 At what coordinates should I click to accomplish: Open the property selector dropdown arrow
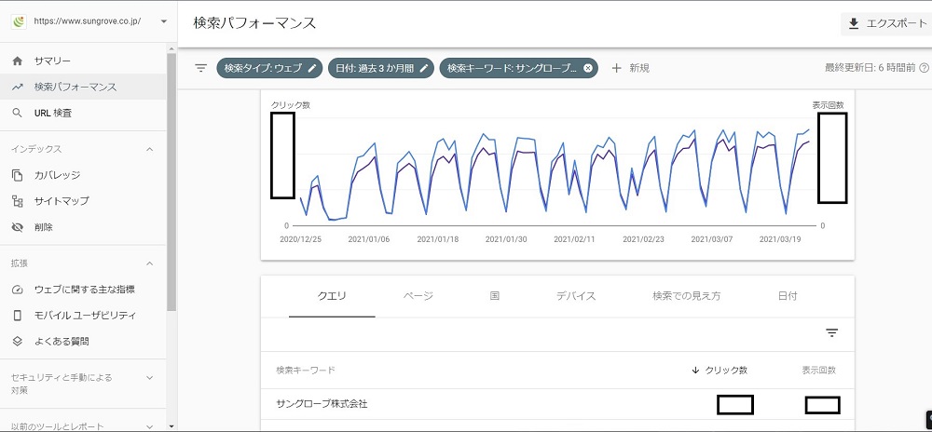(164, 21)
